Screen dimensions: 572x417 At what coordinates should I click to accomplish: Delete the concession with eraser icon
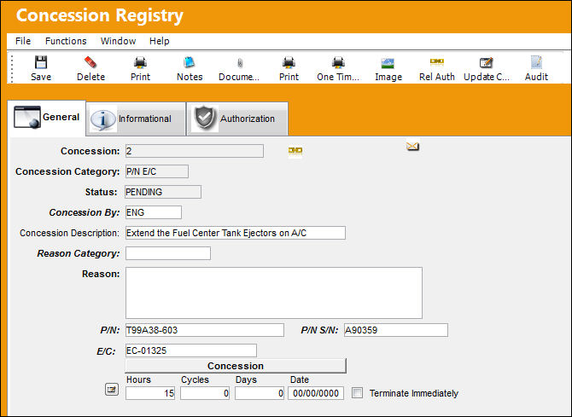point(90,68)
